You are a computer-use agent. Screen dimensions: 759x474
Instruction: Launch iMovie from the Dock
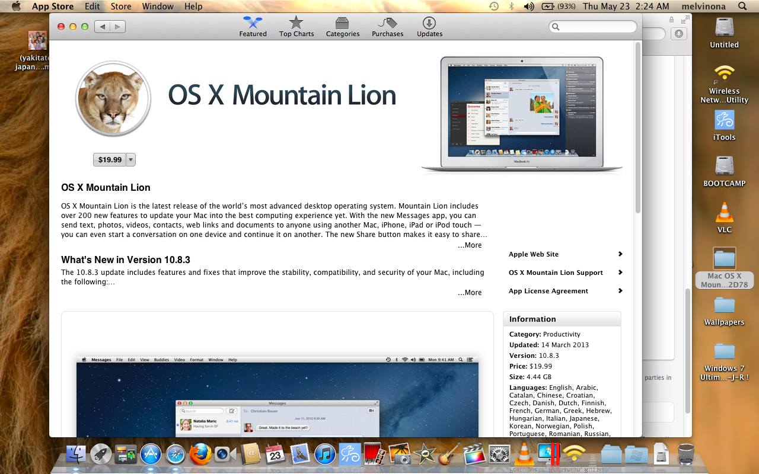[425, 454]
